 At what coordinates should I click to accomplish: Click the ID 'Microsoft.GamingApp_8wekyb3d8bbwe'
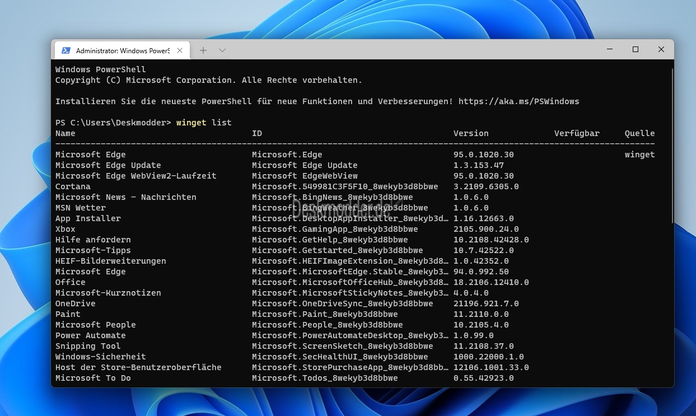coord(335,229)
